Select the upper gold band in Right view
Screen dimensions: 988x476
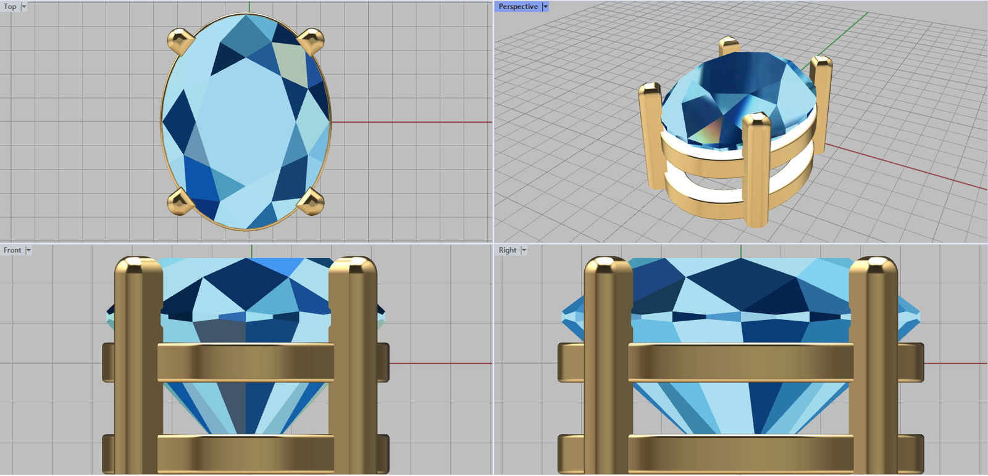740,363
